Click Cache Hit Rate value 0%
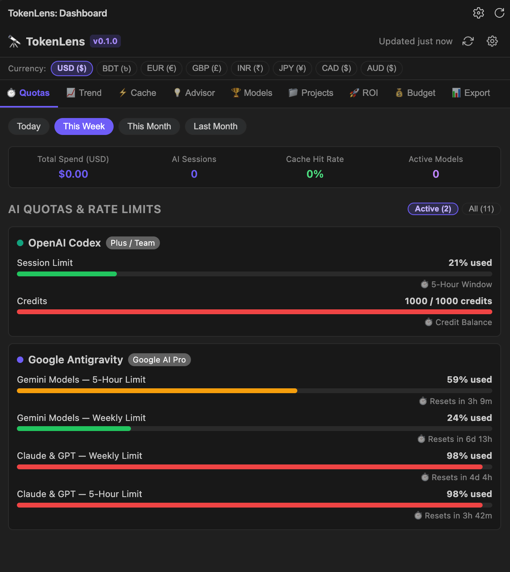510x572 pixels. (x=315, y=174)
